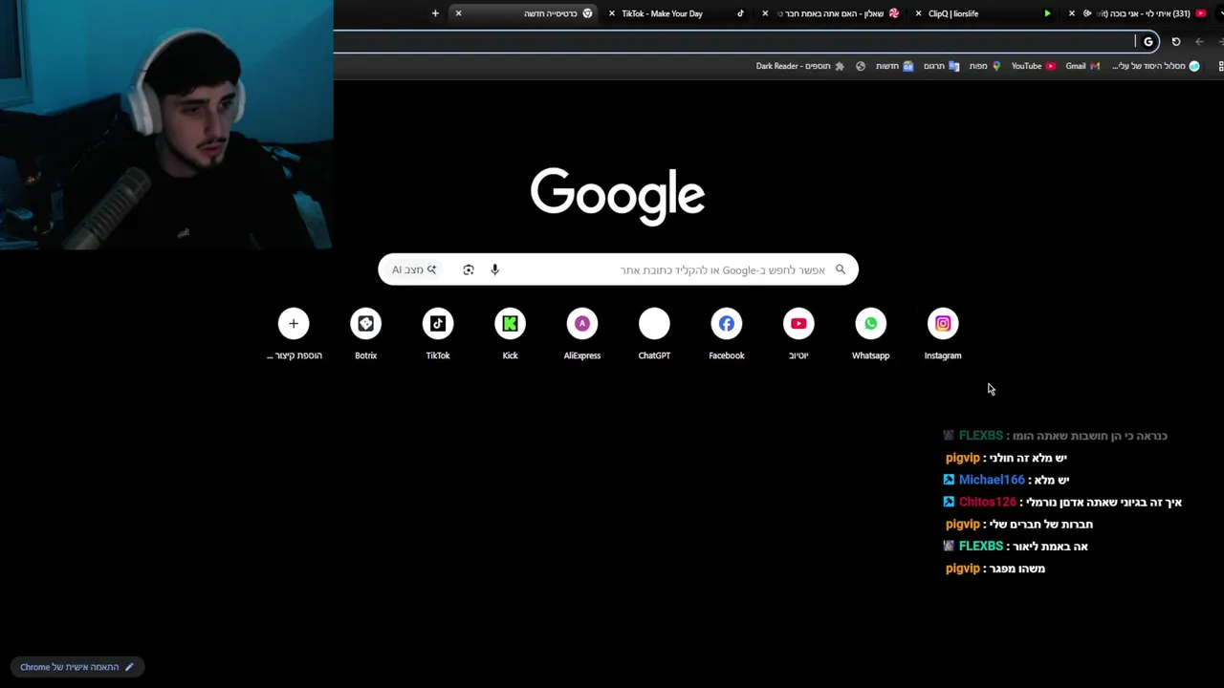The width and height of the screenshot is (1224, 688).
Task: Click Chitos126 username in chat
Action: click(987, 502)
